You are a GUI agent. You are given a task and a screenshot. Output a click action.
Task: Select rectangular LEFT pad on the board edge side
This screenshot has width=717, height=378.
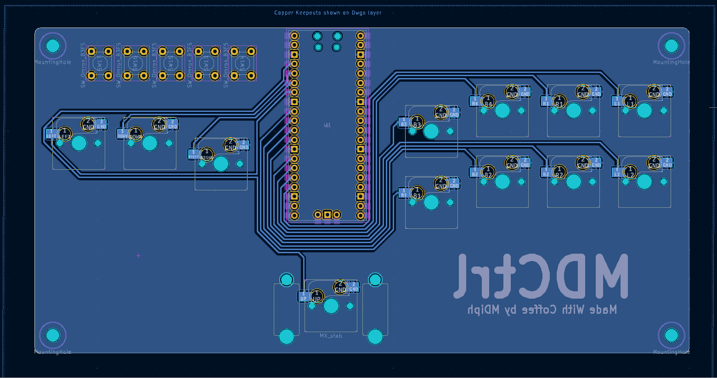click(x=51, y=133)
